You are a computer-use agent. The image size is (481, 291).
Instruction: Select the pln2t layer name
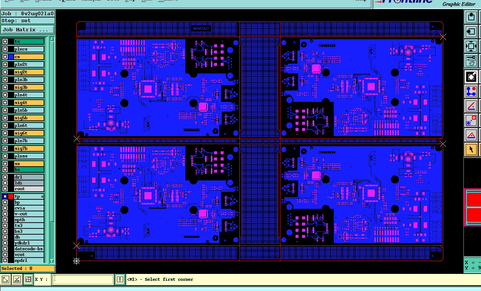(x=29, y=64)
